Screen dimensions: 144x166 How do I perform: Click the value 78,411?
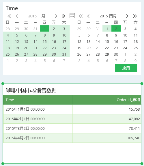[134, 128]
